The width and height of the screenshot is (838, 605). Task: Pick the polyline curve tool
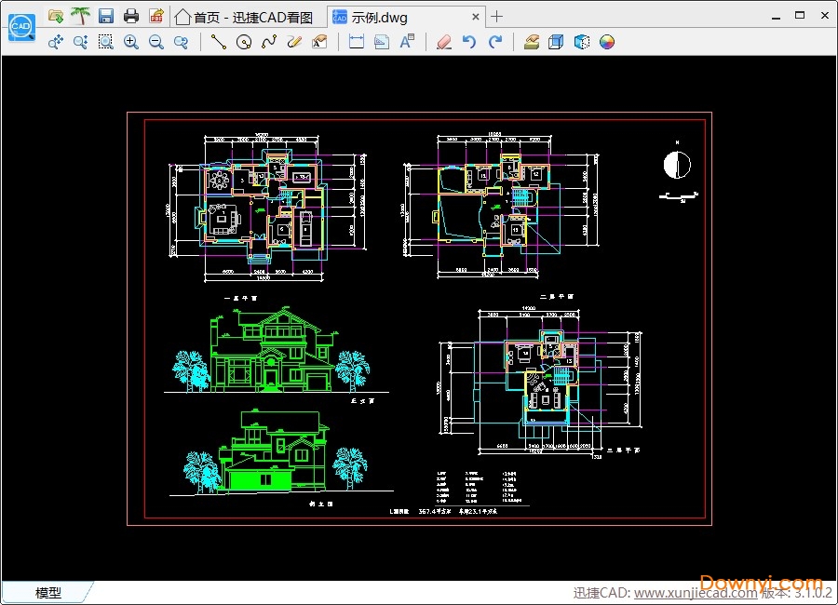coord(269,42)
